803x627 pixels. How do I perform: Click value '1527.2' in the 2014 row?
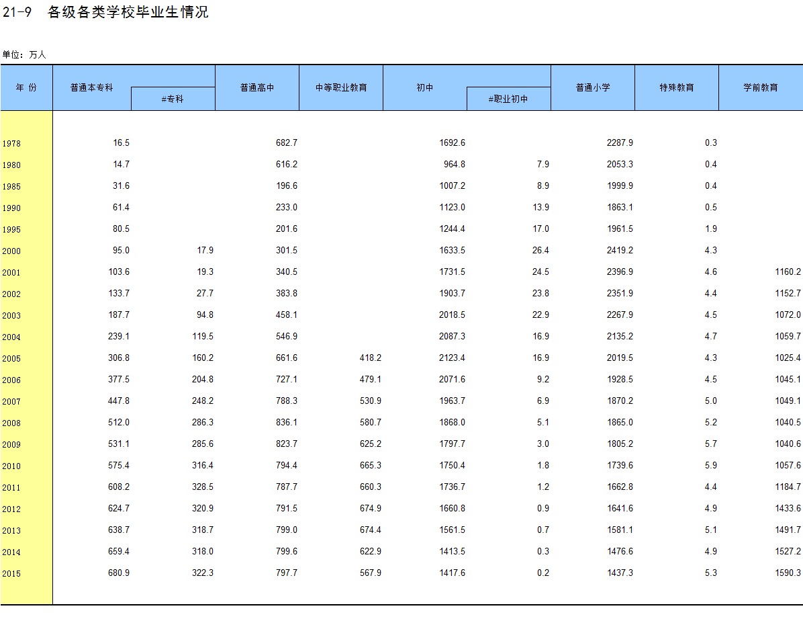click(788, 552)
